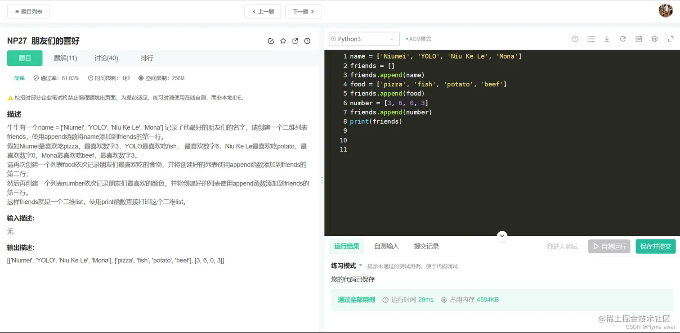Switch to the 讨论(40) tab
Viewport: 680px width, 333px height.
click(106, 58)
